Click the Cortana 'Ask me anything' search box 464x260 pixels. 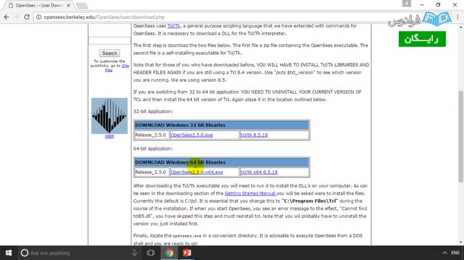(78, 253)
